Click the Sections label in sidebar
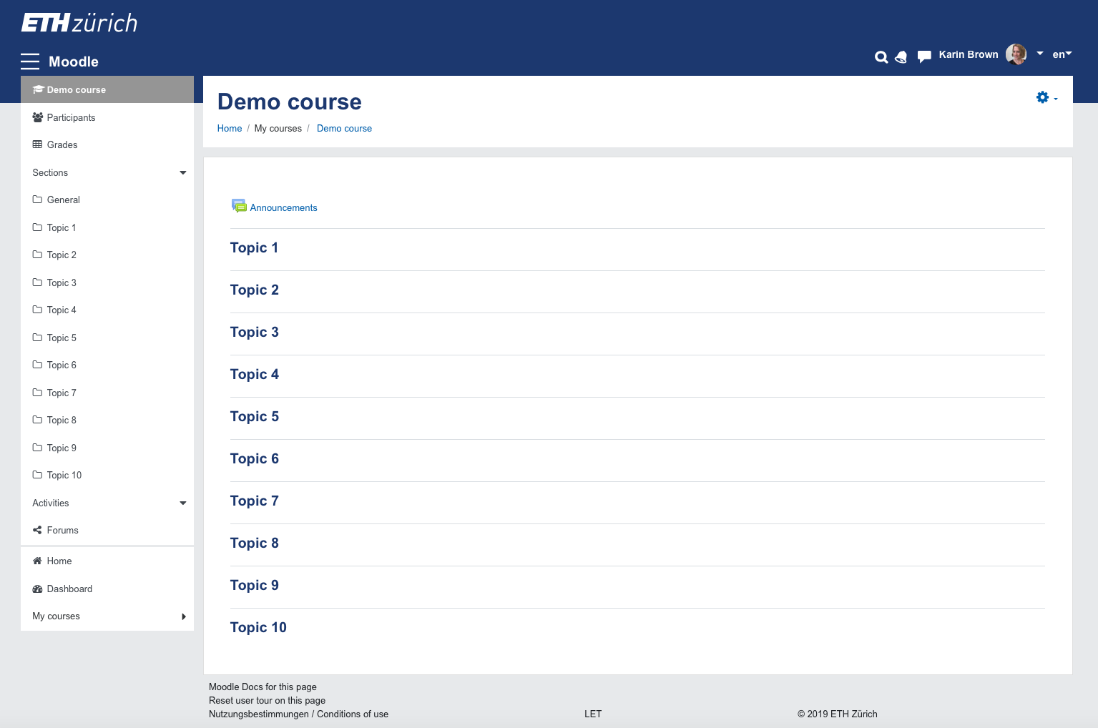 [50, 173]
